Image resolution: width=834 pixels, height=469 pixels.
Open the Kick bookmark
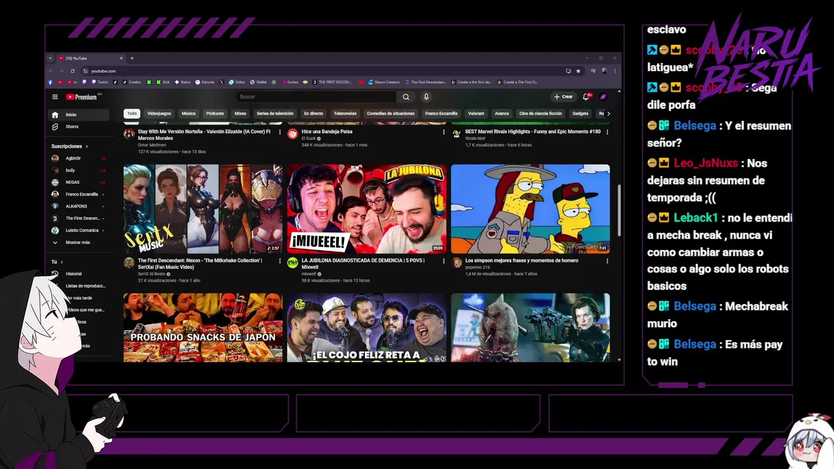click(x=163, y=82)
